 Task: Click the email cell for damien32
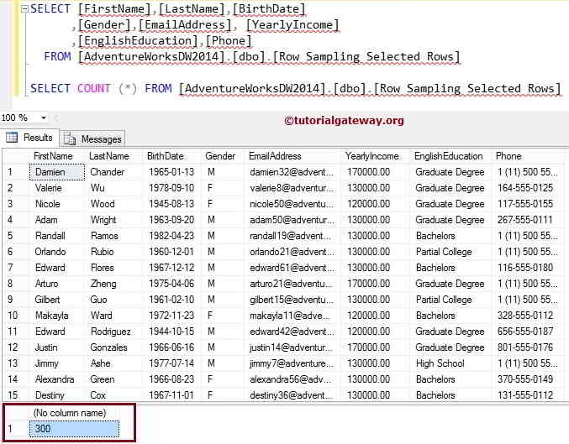(x=292, y=172)
